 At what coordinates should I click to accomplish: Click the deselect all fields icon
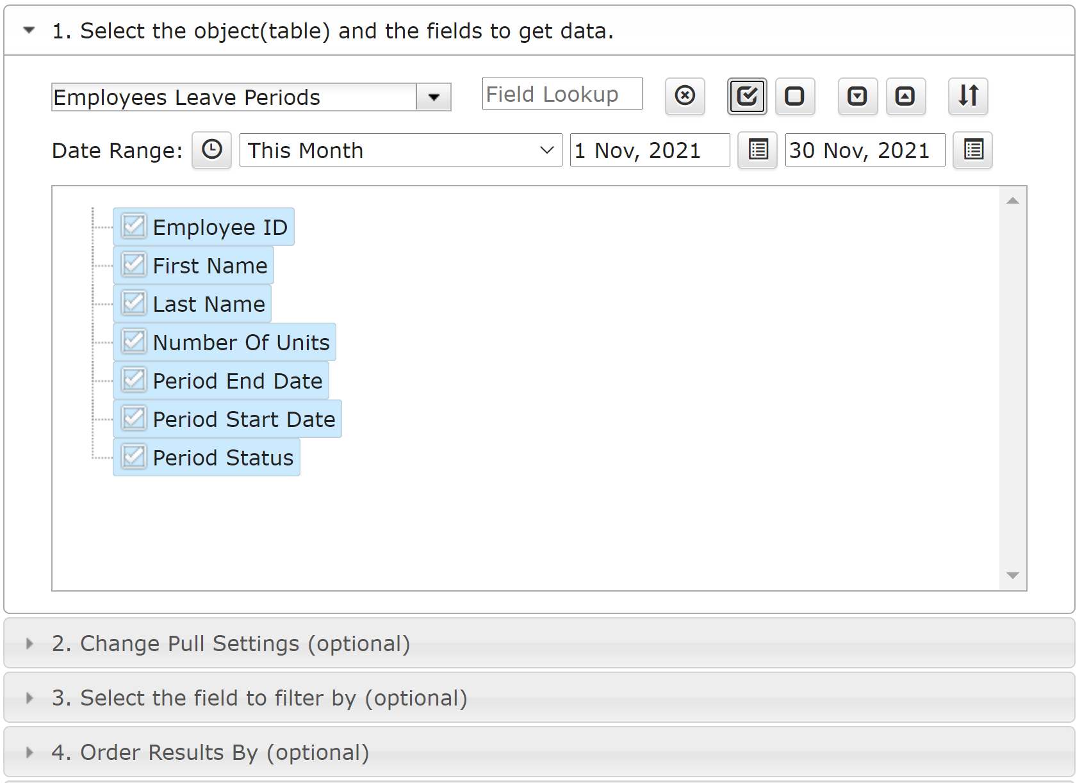tap(794, 96)
